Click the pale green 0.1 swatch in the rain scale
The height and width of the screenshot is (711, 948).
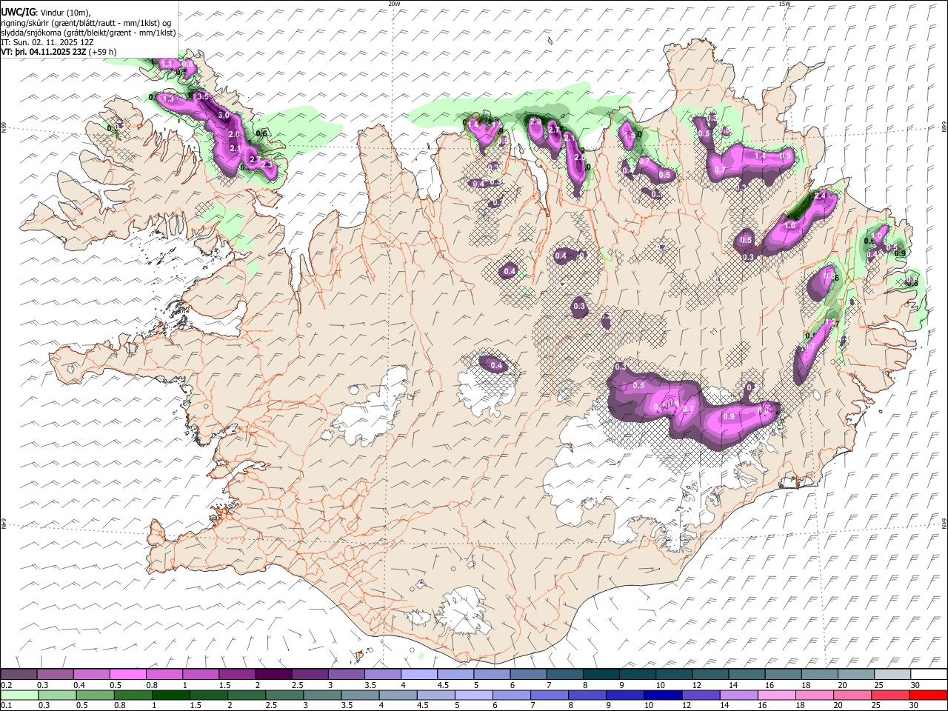click(19, 695)
